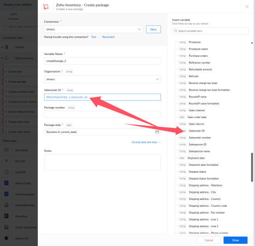255x246 pixels.
Task: Click the search magnifier icon in variables panel
Action: [176, 31]
